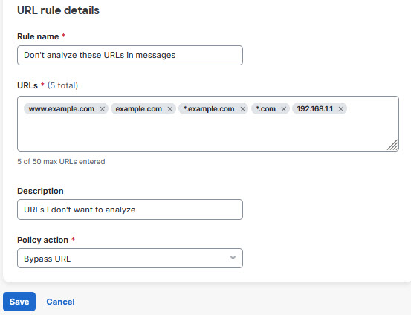Select the 192.168.1.1 chip text
The image size is (411, 315).
pyautogui.click(x=315, y=109)
